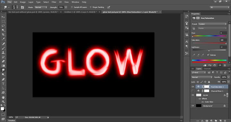231x122 pixels.
Task: Open the brush preset picker dropdown
Action: coord(17,7)
